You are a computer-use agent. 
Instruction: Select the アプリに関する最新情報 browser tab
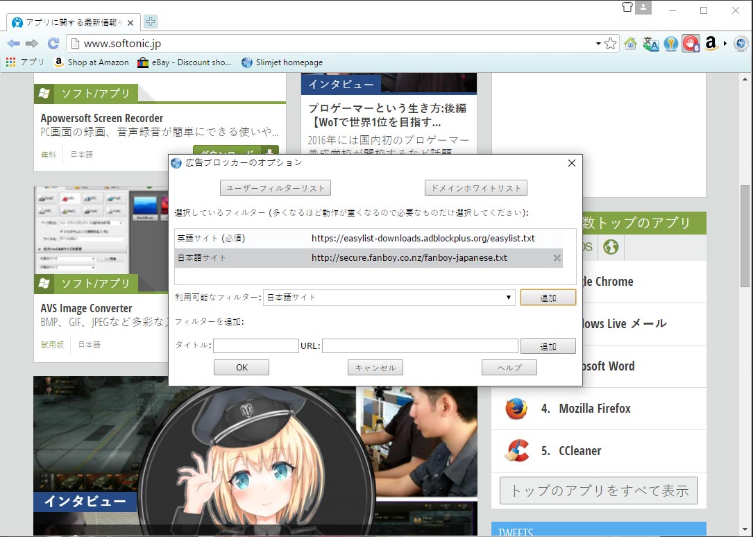point(74,22)
